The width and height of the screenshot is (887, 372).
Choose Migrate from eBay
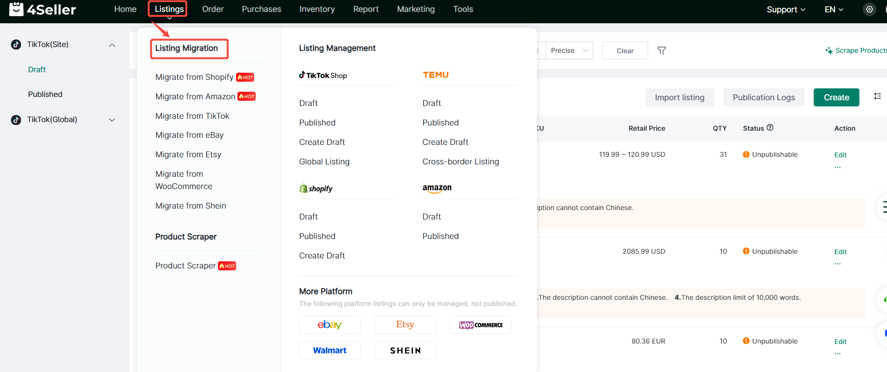[x=189, y=135]
